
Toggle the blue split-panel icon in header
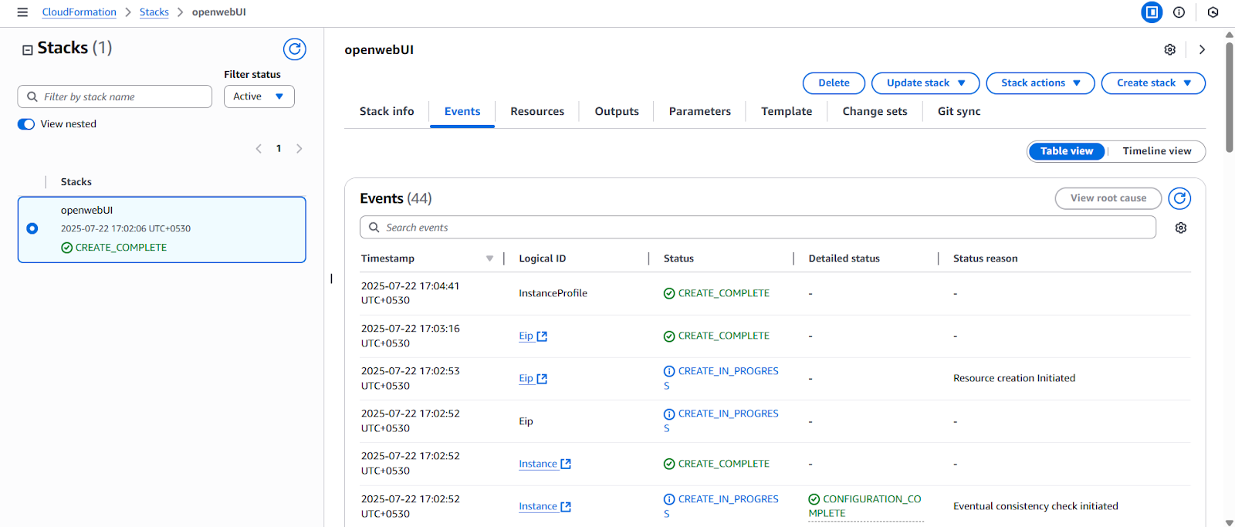tap(1152, 12)
